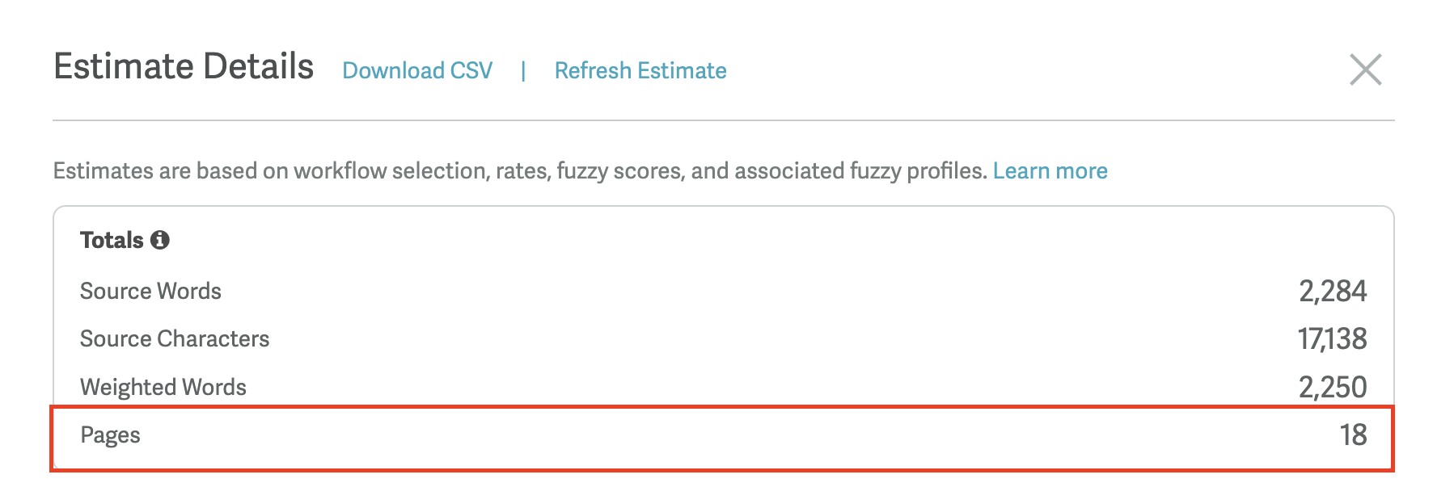1454x483 pixels.
Task: Click the Weighted Words value 2,250
Action: pos(1332,387)
